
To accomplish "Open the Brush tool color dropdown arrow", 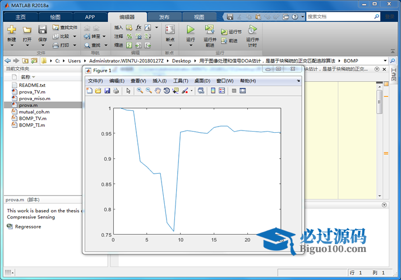I will (x=192, y=91).
